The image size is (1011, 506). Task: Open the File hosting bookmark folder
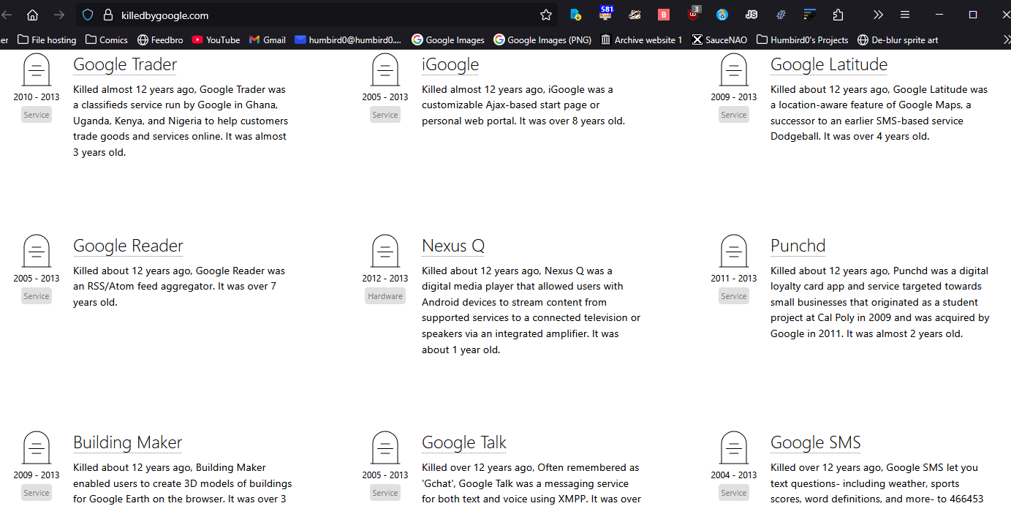(47, 39)
